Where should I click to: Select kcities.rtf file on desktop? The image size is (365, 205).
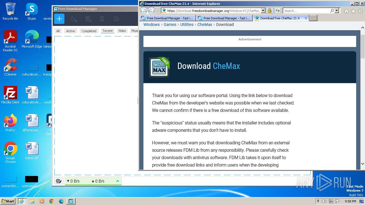pos(31,151)
